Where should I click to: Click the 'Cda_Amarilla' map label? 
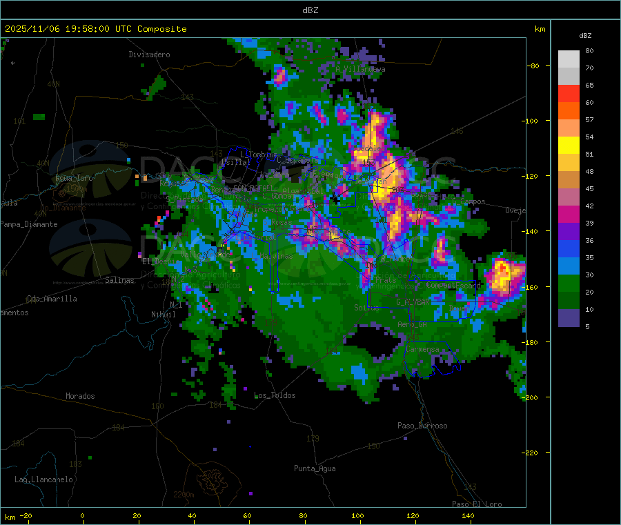click(x=52, y=299)
